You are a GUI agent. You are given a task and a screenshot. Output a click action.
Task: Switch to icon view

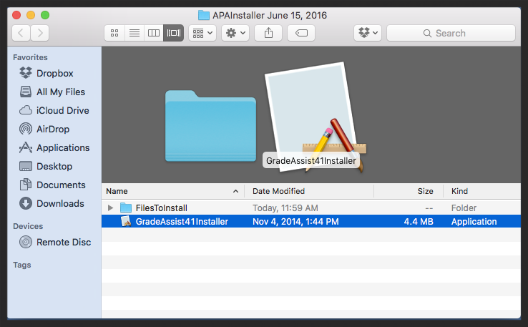[x=114, y=33]
